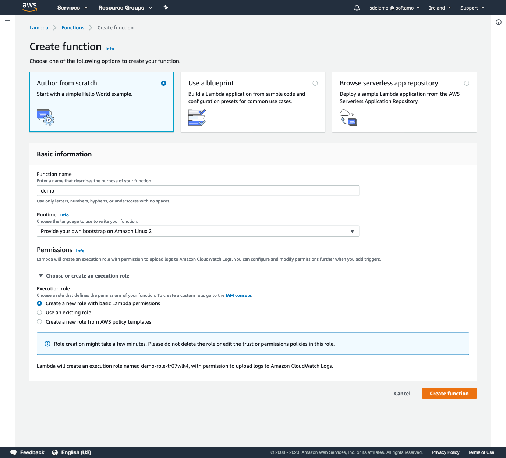The image size is (506, 458).
Task: Click the pin shortcuts icon in navbar
Action: click(x=166, y=7)
